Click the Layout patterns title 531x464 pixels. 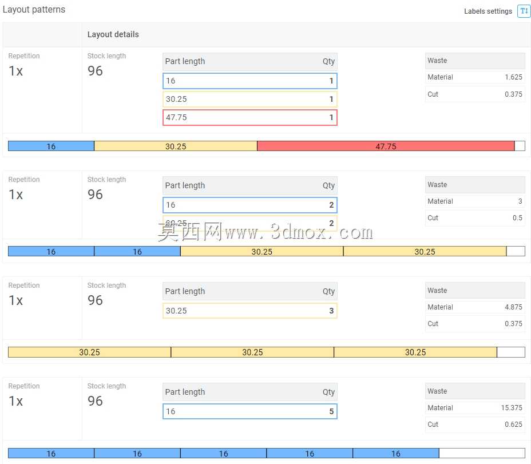click(x=34, y=10)
